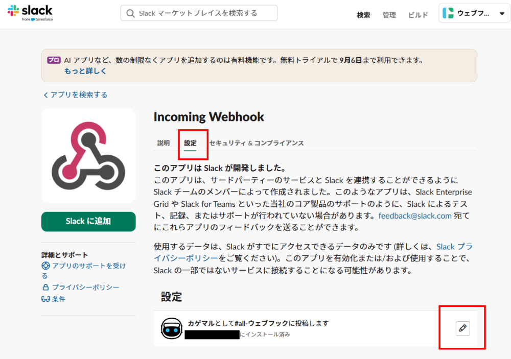Click the search magnifier icon

pyautogui.click(x=130, y=13)
